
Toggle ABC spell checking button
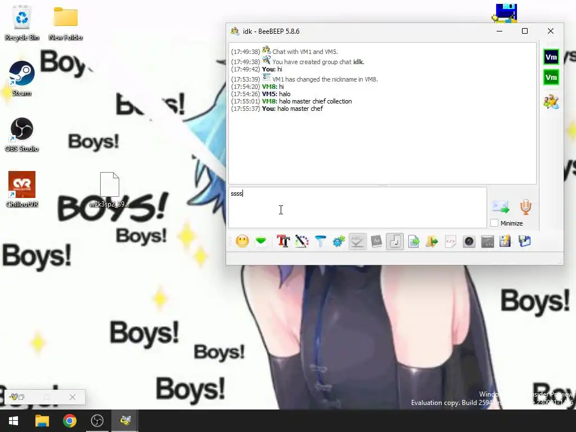coord(357,241)
